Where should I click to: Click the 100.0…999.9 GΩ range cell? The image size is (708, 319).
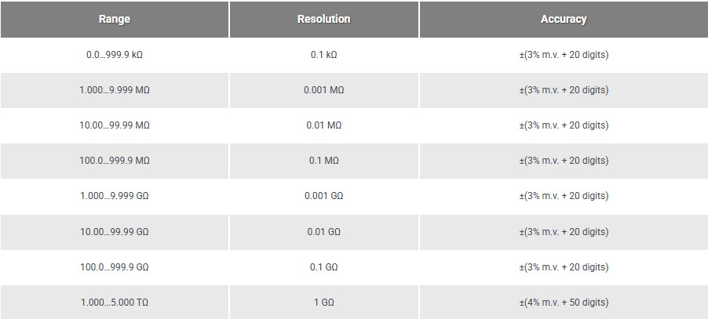click(x=115, y=267)
